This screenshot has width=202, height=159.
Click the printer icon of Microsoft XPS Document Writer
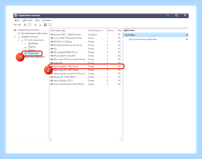52,59
